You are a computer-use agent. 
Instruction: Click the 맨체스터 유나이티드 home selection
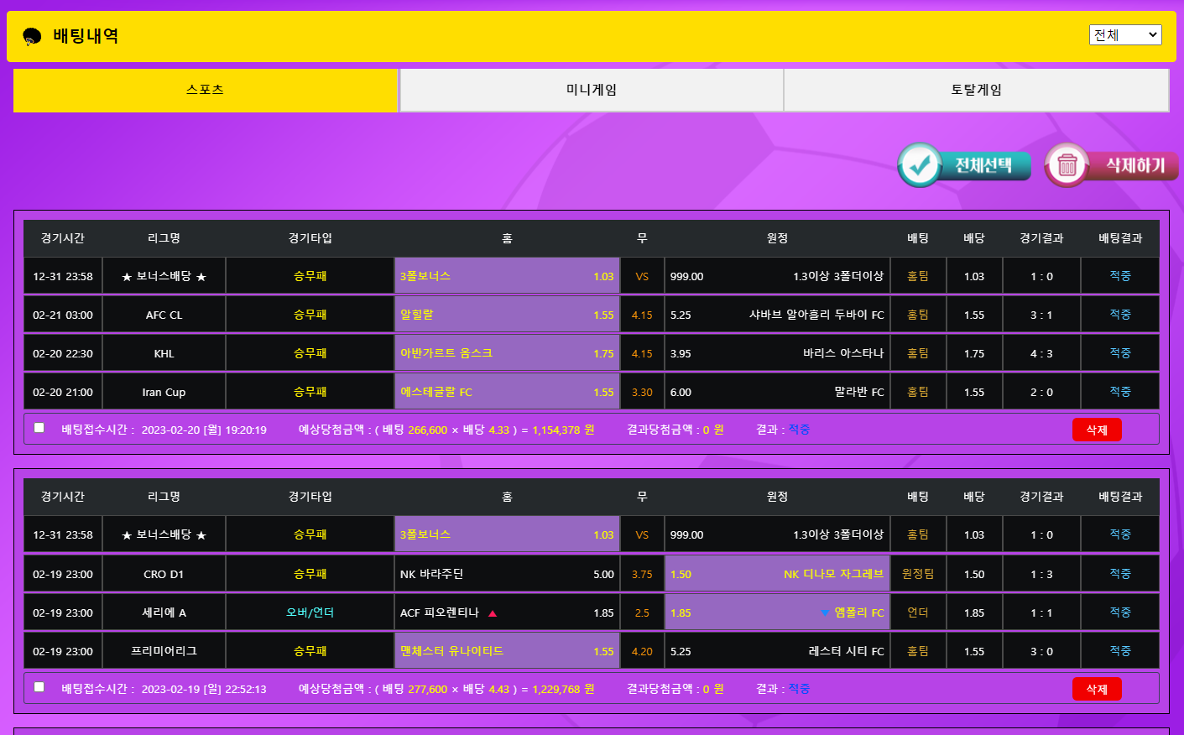507,651
